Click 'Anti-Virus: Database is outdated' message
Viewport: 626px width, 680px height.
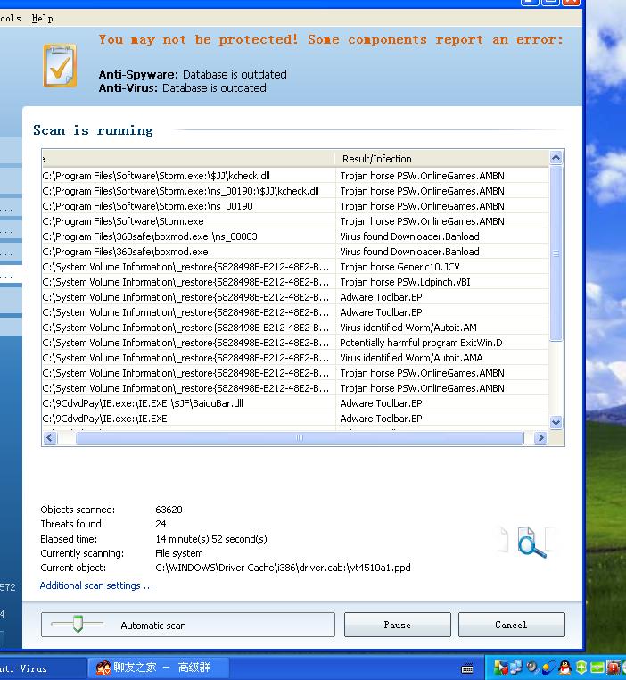coord(183,88)
